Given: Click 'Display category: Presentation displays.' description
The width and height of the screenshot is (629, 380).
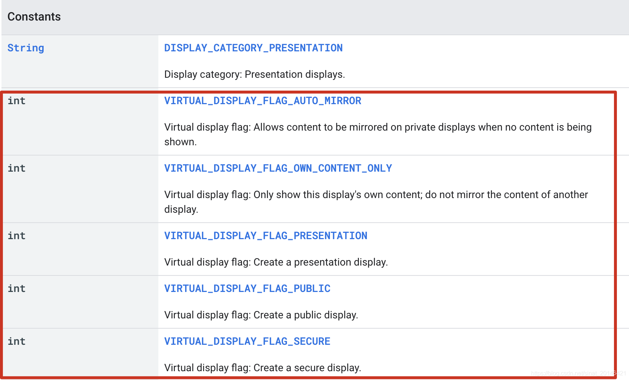Looking at the screenshot, I should pyautogui.click(x=254, y=74).
